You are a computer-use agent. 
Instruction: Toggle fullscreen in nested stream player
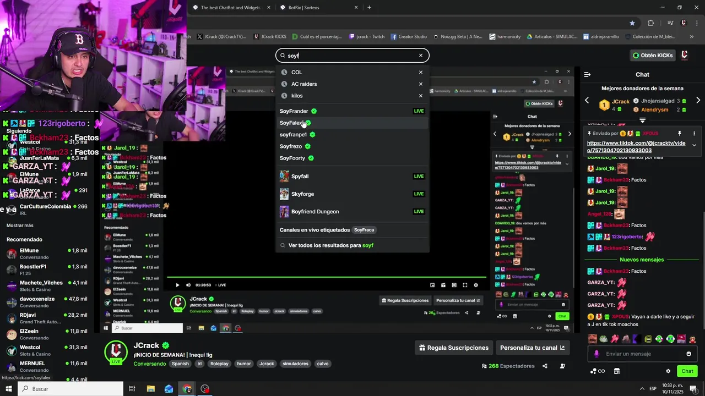(x=465, y=285)
